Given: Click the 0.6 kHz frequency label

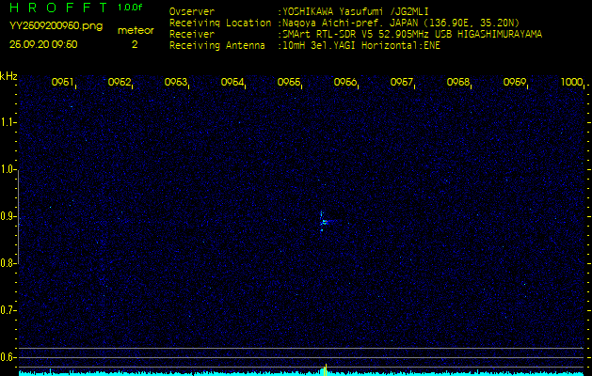Looking at the screenshot, I should 8,357.
